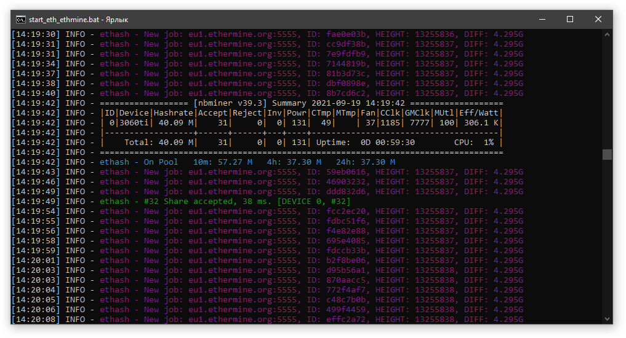Click job ID 59eb0616
This screenshot has width=626, height=338.
tap(346, 172)
